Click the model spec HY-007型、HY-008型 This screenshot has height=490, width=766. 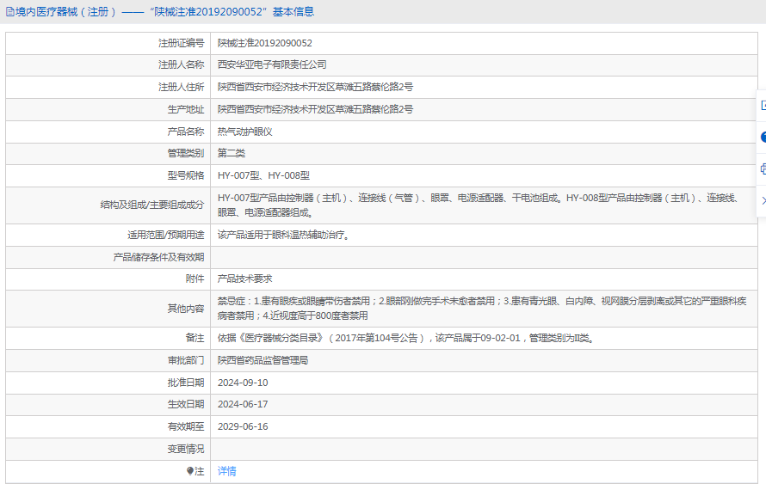coord(263,175)
